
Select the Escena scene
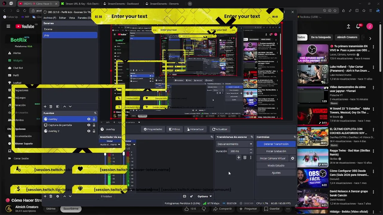(70, 29)
